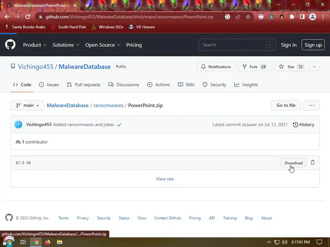Viewport: 330px width, 247px height.
Task: Switch to the Pull requests tab
Action: point(83,85)
